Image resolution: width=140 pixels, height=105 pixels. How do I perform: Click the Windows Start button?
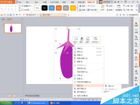pyautogui.click(x=6, y=103)
